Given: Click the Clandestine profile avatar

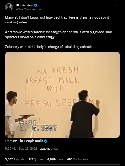Looking at the screenshot, I should click(9, 7).
